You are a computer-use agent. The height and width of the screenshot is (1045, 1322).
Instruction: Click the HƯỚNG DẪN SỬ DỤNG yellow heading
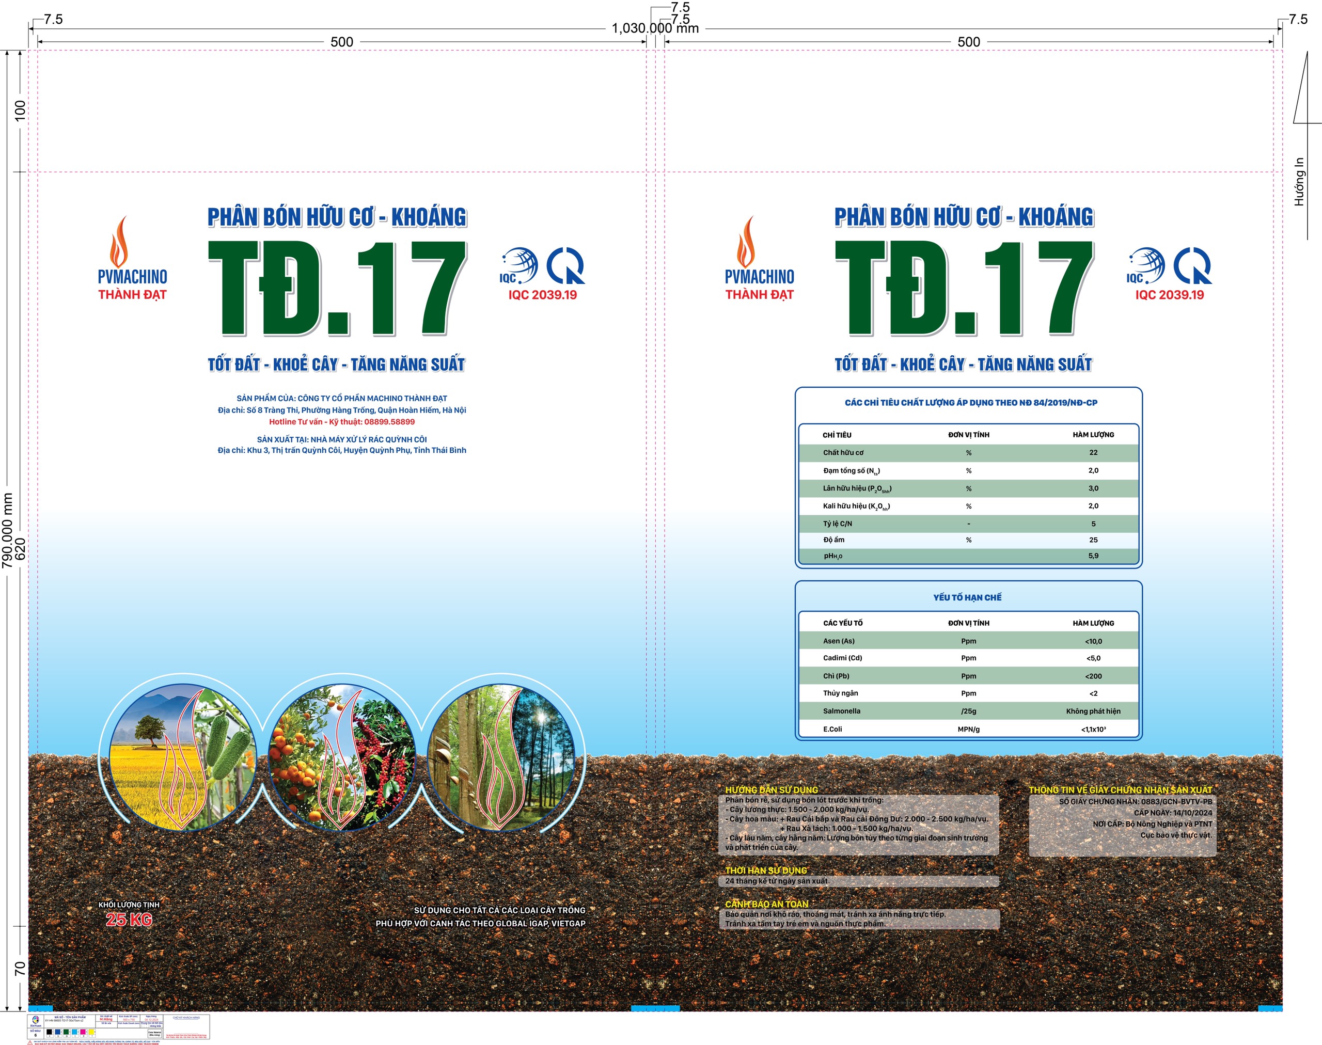click(x=771, y=790)
